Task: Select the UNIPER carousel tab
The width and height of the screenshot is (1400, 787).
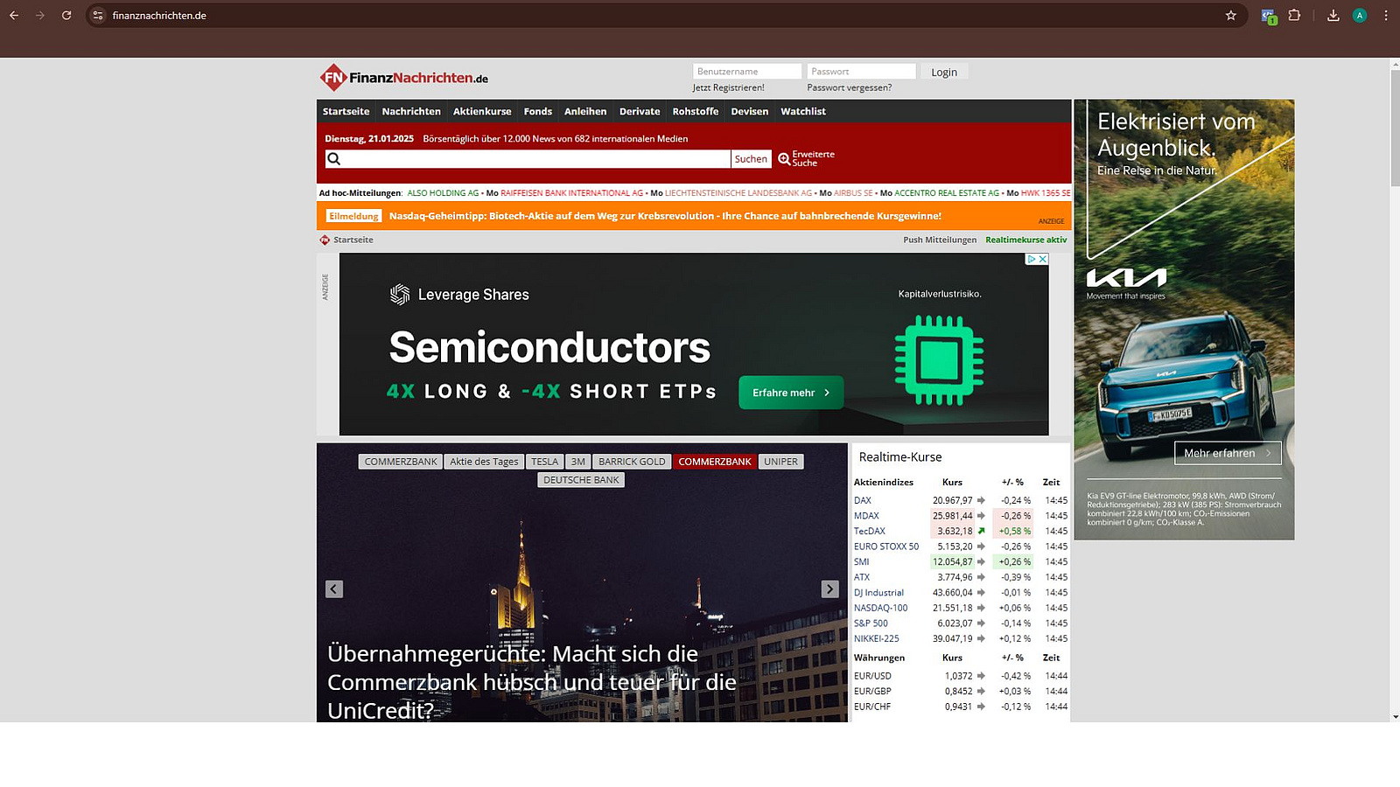Action: tap(780, 462)
